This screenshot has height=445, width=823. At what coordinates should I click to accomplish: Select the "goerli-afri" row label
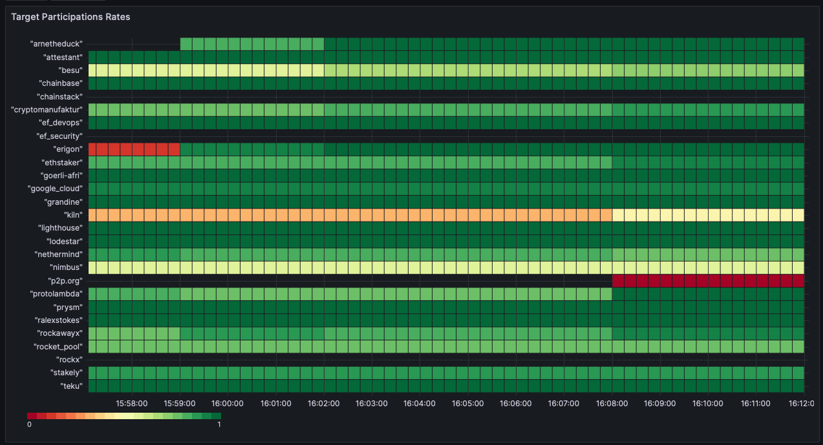click(60, 176)
